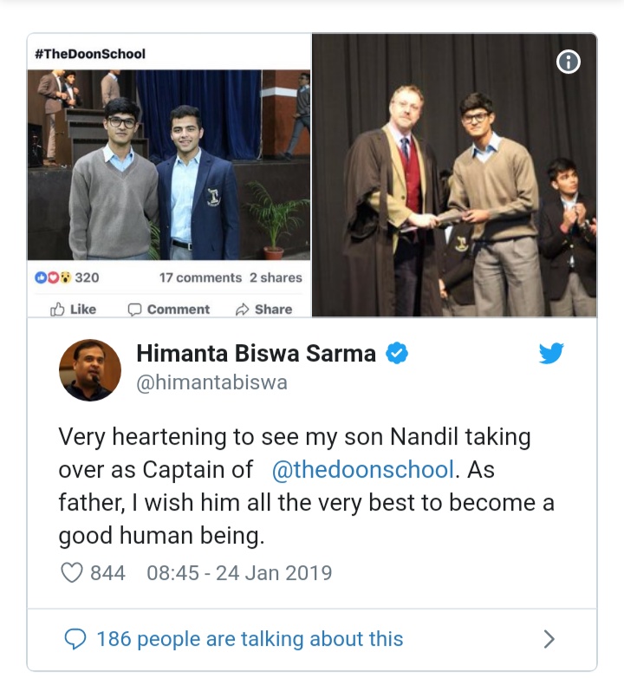Click the Facebook Comment bubble icon
The height and width of the screenshot is (678, 624).
(x=134, y=310)
